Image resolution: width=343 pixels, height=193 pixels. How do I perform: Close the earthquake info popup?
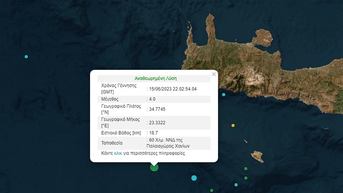(x=214, y=74)
